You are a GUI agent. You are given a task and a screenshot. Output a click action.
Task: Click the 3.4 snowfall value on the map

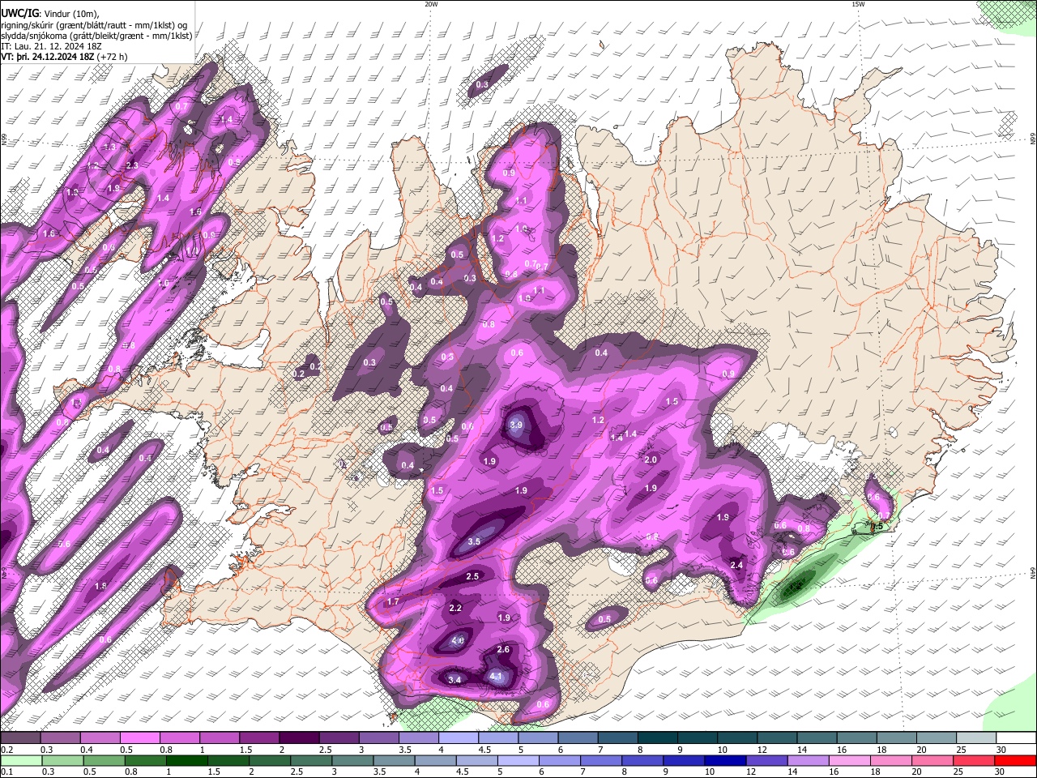(x=454, y=680)
